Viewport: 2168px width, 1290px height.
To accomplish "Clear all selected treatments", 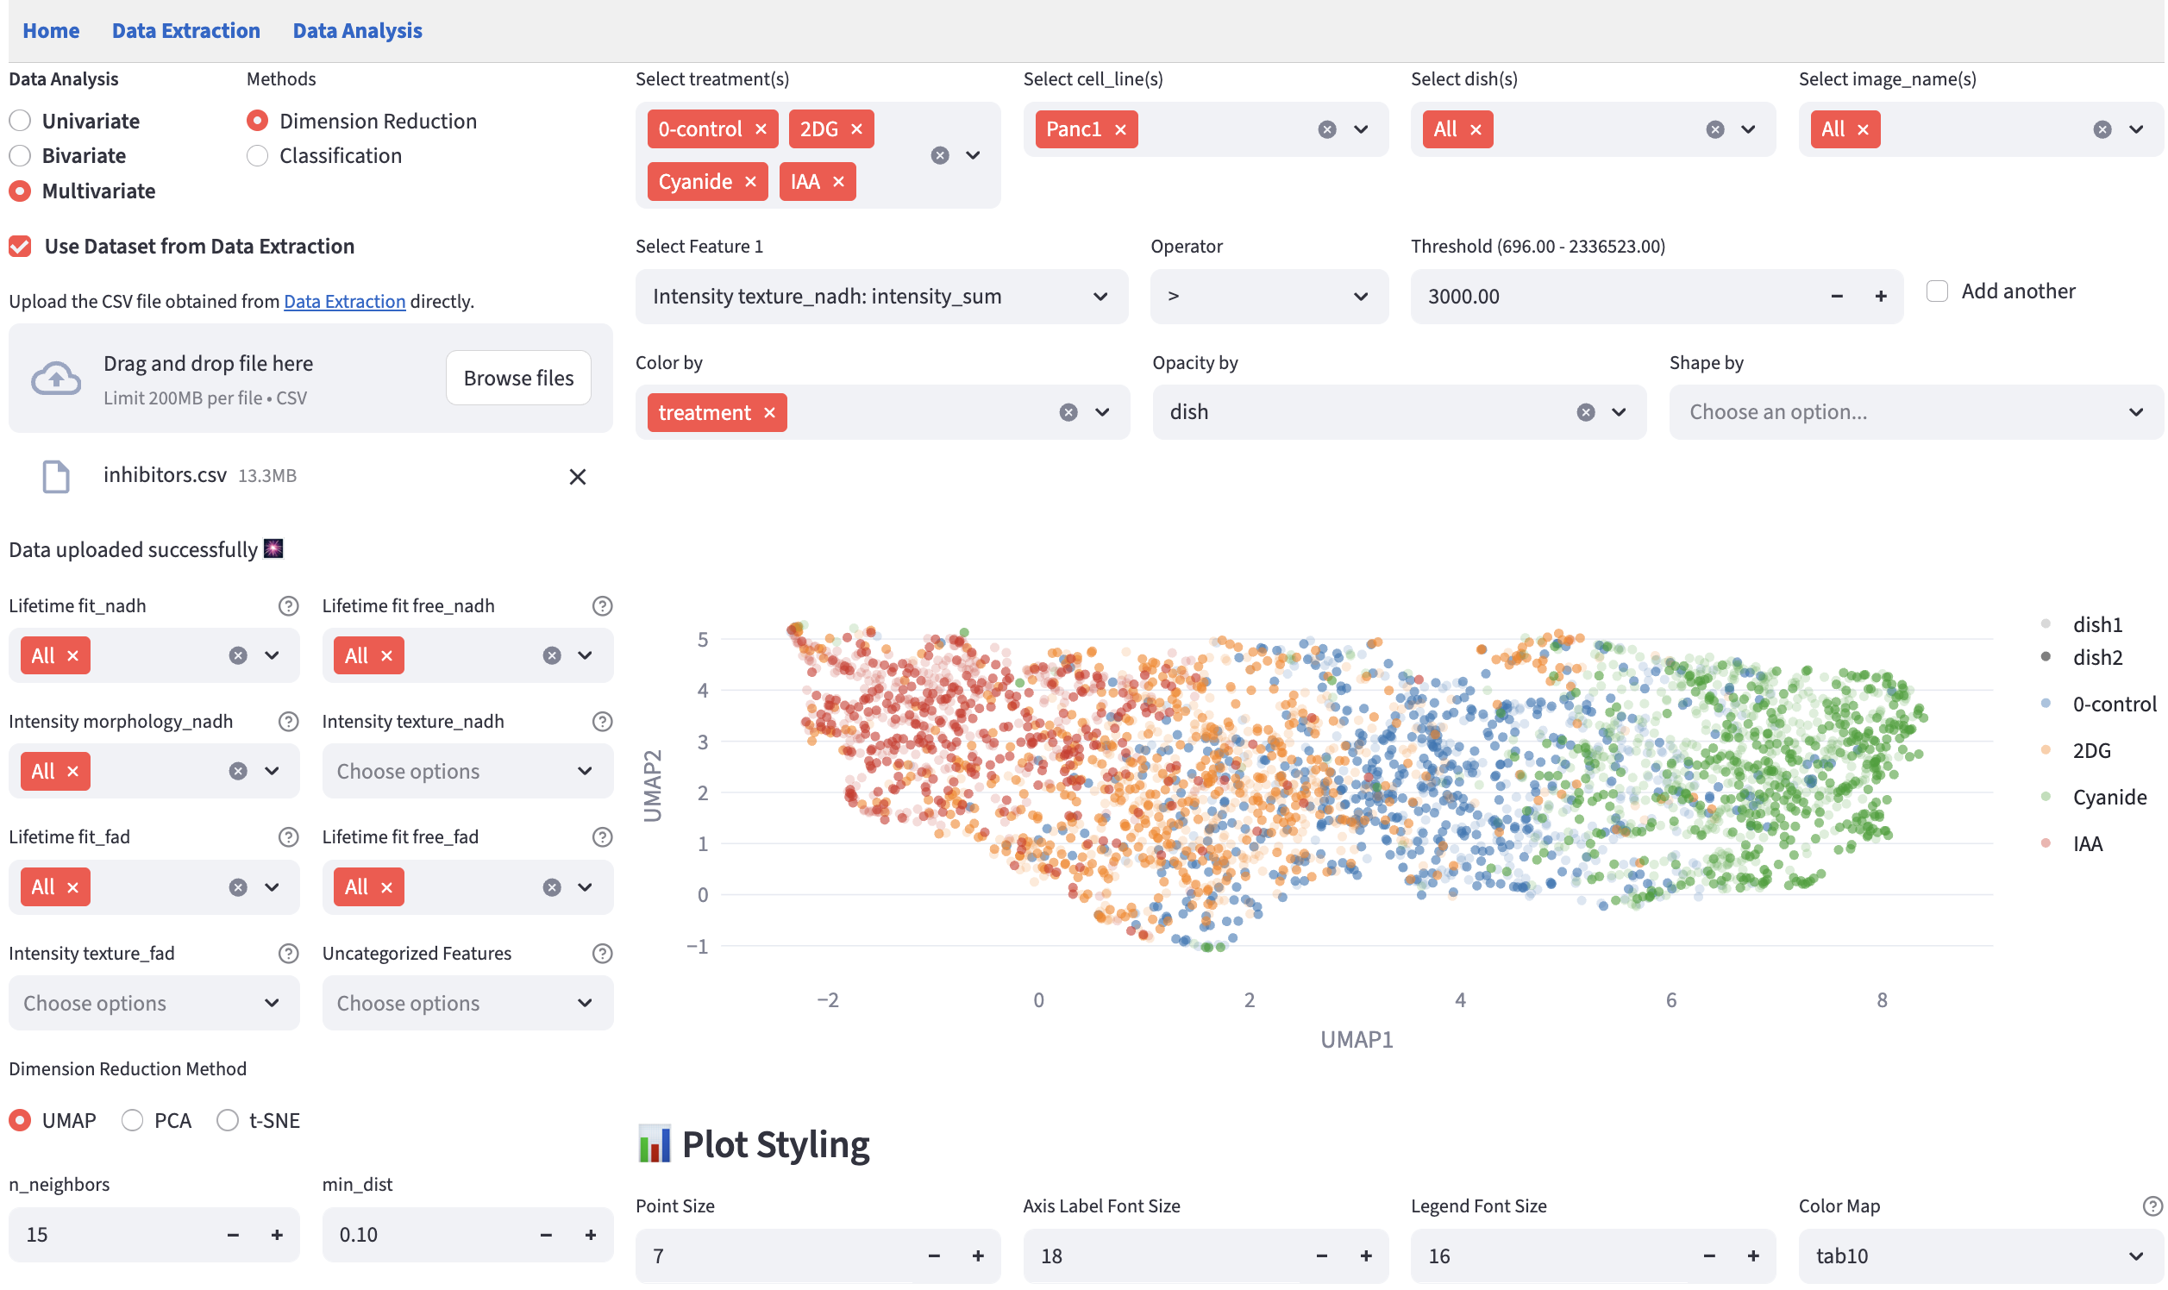I will click(x=940, y=155).
